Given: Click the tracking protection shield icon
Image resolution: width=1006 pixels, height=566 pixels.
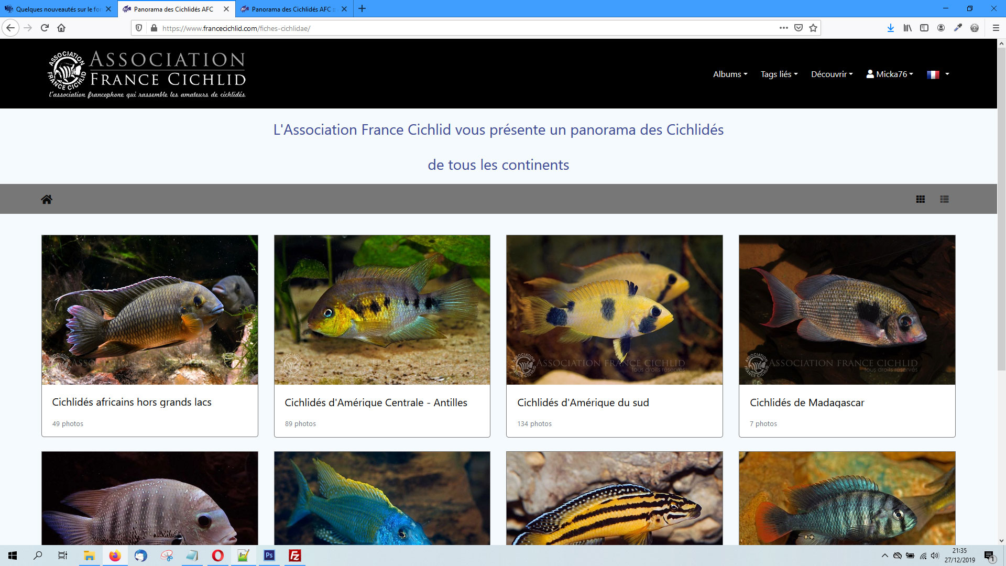Looking at the screenshot, I should tap(139, 28).
